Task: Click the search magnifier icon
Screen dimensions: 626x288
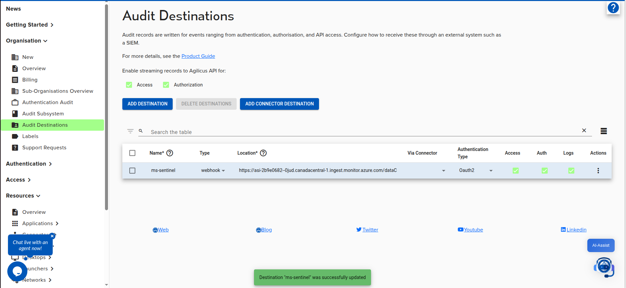Action: (x=141, y=131)
